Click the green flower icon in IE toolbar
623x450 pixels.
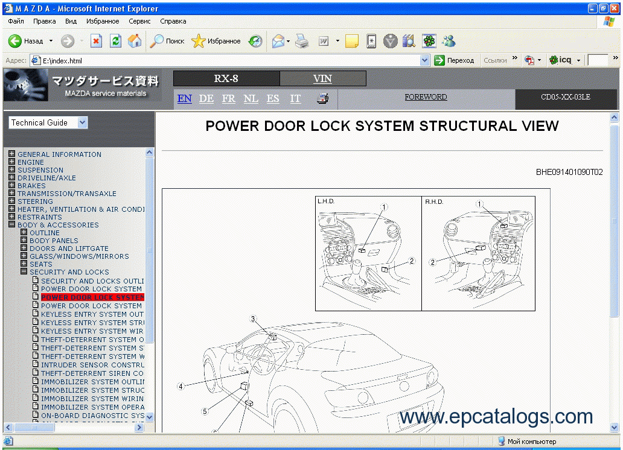pyautogui.click(x=429, y=41)
